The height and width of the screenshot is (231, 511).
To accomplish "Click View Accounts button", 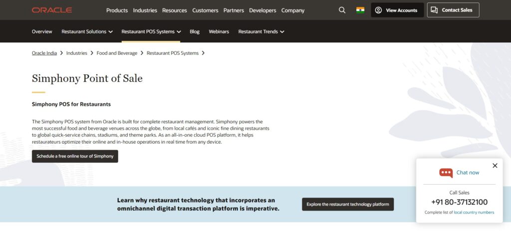I will (397, 10).
